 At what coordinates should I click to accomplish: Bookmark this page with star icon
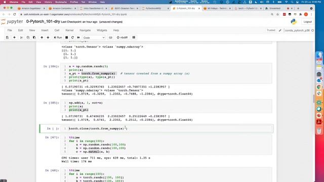click(x=277, y=15)
